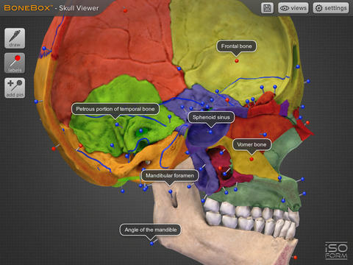Toggle the labels pin button
Viewport: 353px width, 265px height.
click(x=15, y=63)
